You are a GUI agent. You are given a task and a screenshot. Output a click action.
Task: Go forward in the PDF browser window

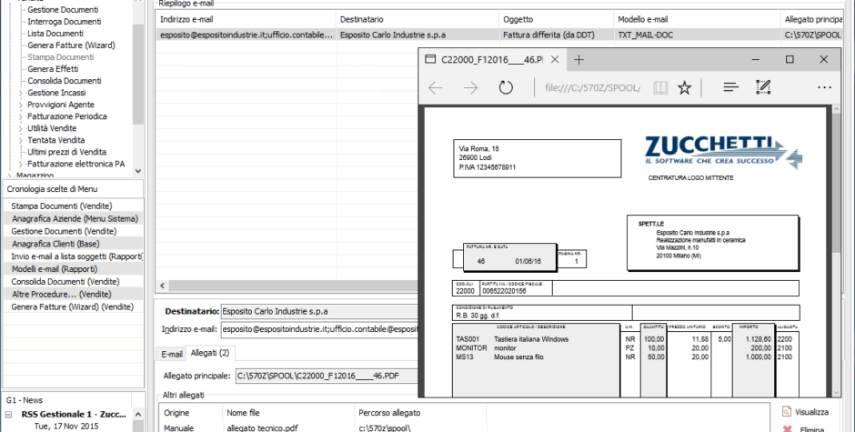coord(470,87)
